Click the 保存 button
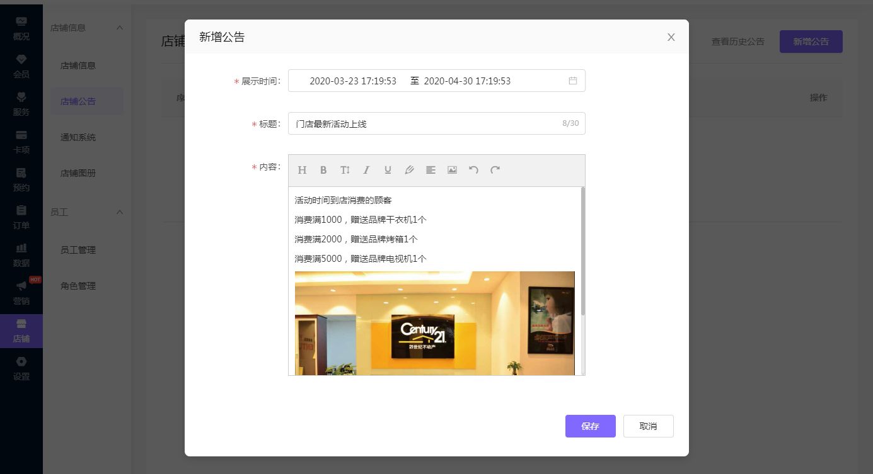Image resolution: width=873 pixels, height=474 pixels. 591,426
